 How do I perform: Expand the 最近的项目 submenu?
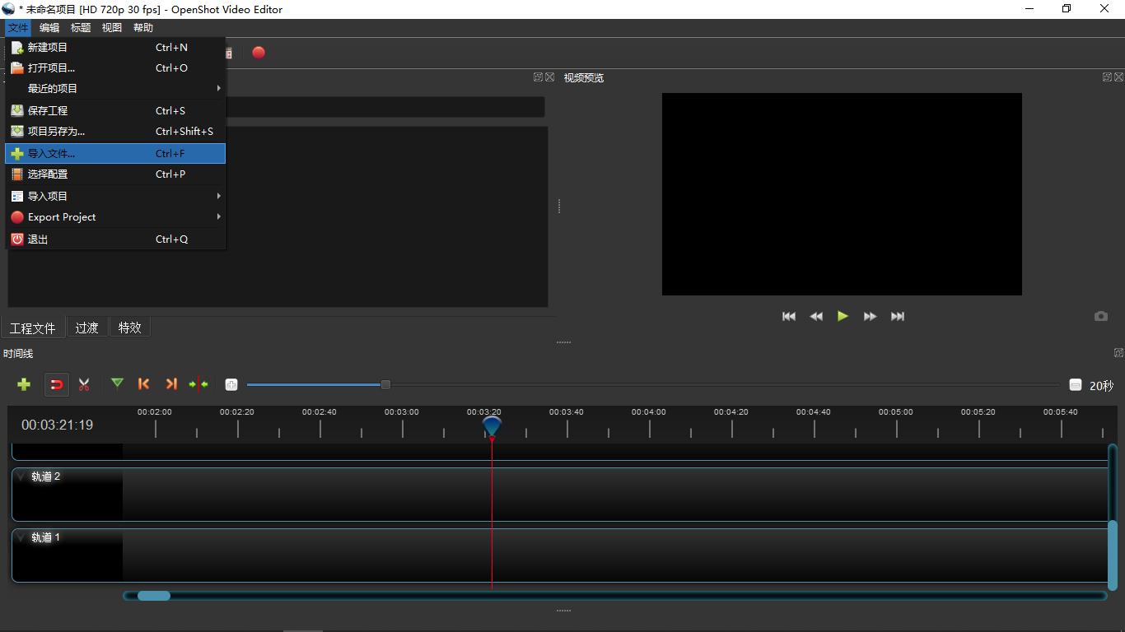[x=115, y=89]
